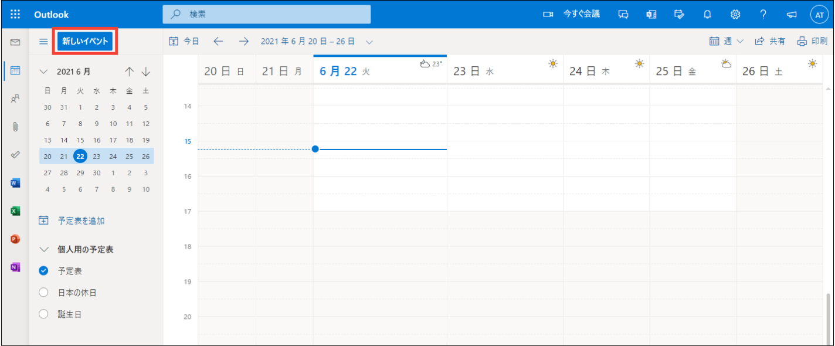Start a meeting with 今すぐ会議
This screenshot has width=835, height=346.
[x=571, y=14]
